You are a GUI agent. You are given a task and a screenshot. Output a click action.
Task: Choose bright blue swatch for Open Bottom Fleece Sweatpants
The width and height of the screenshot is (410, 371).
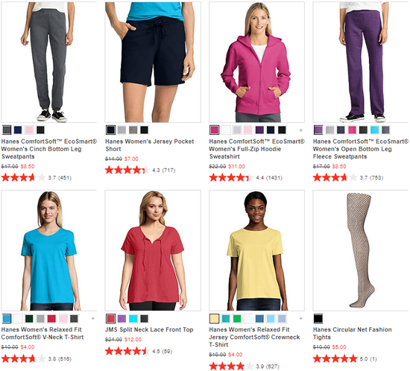tap(374, 130)
